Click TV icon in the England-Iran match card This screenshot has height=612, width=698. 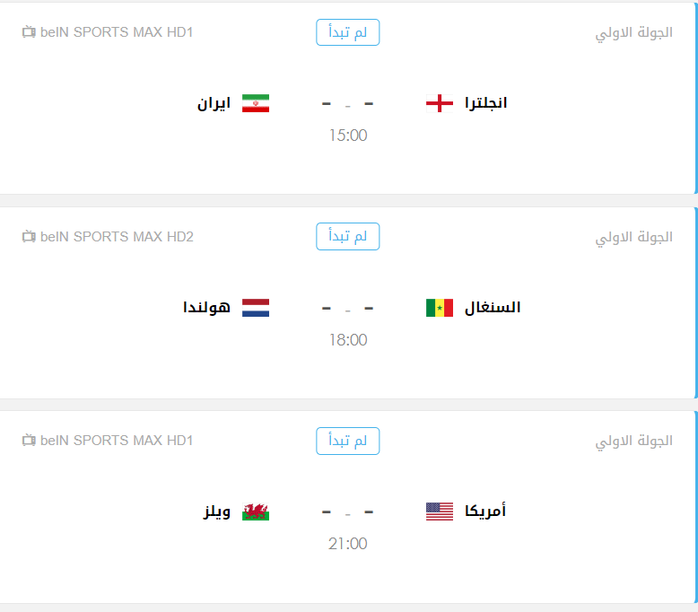(x=29, y=32)
